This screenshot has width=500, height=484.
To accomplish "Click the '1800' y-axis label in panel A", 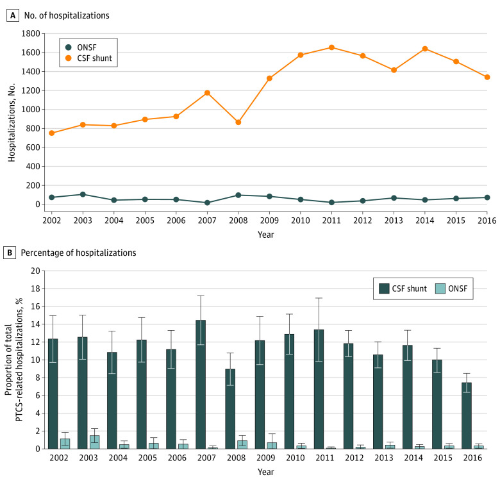I will [31, 33].
